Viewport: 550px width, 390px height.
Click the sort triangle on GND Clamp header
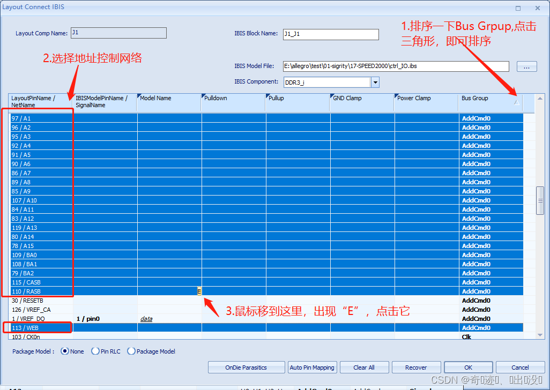click(331, 95)
